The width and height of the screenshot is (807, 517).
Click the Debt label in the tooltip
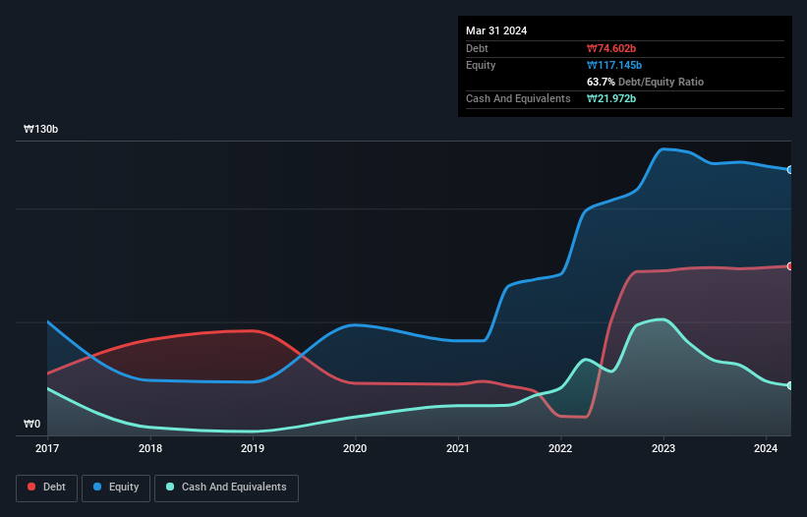click(x=477, y=48)
